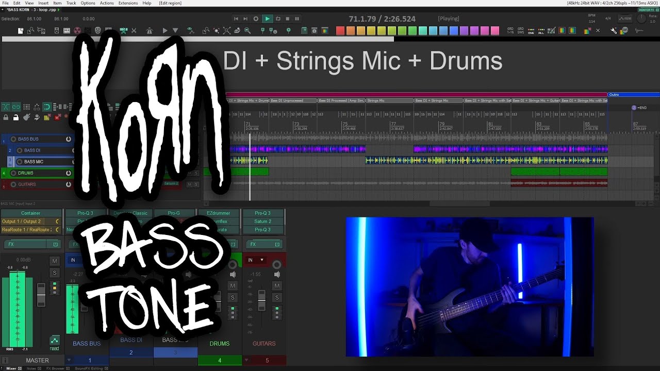Click the transport Pause button
660x371 pixels.
click(297, 19)
